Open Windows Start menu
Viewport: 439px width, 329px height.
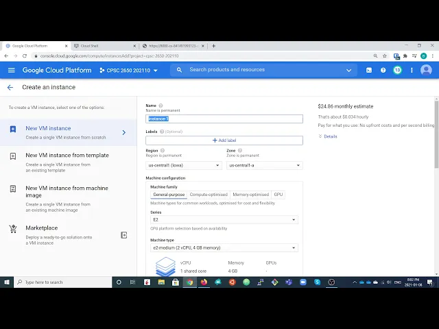(7, 282)
